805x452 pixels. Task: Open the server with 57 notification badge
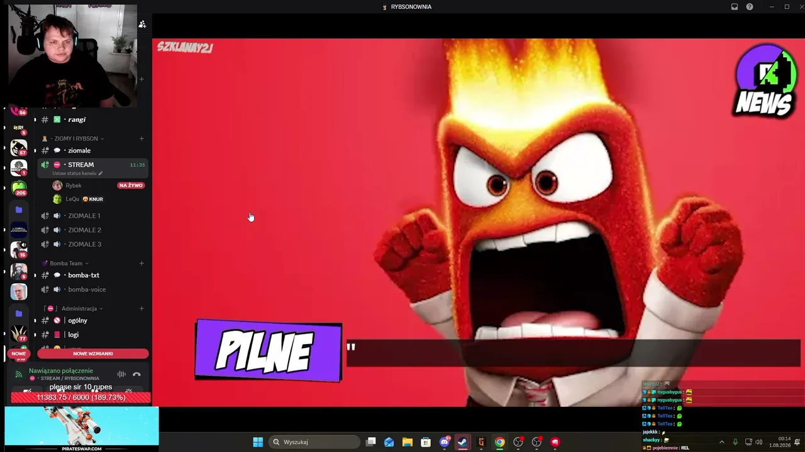tap(19, 148)
